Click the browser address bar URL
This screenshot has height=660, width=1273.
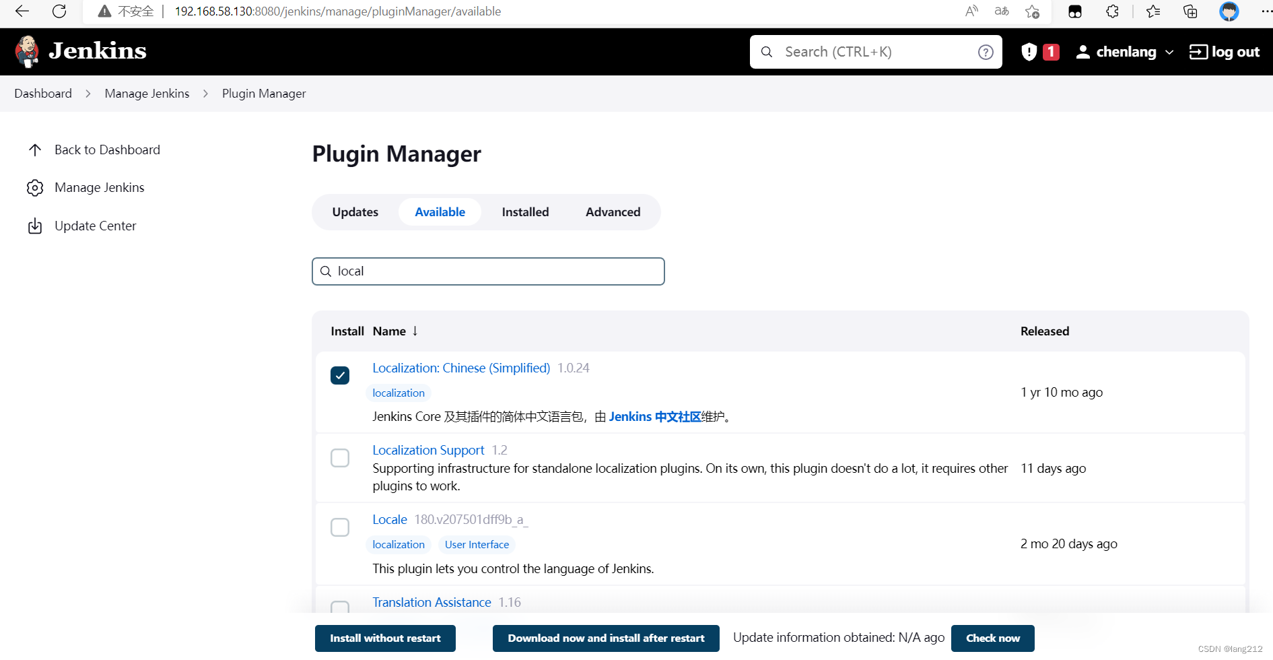point(338,11)
